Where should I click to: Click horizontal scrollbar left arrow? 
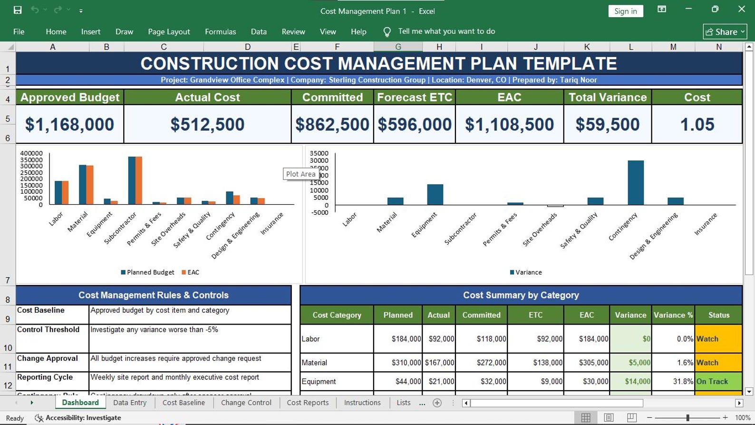click(466, 403)
